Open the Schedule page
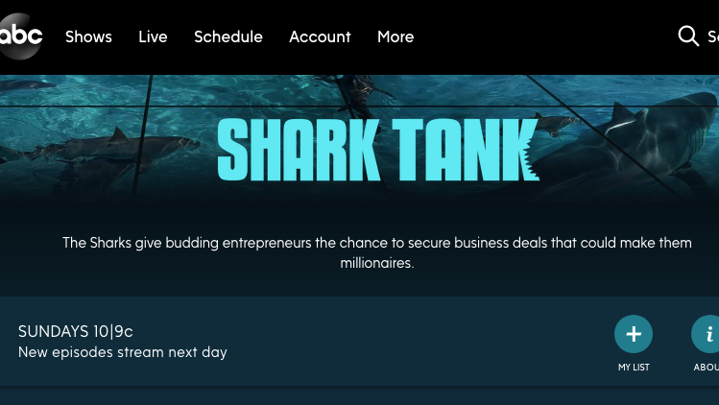Viewport: 719px width, 405px height. (x=228, y=36)
